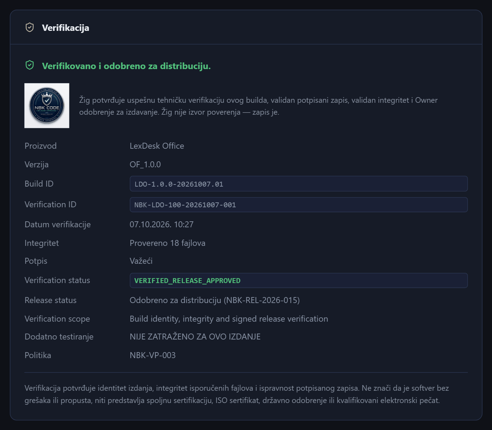This screenshot has height=430, width=492.
Task: Click NIJE ZATRAŽENO ZA OVO IZDANJE value
Action: click(195, 337)
